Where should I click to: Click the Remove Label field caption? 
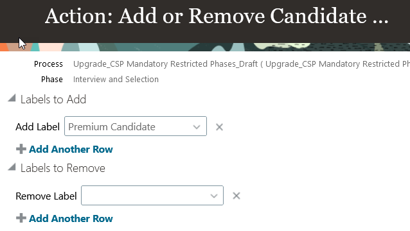pos(46,196)
